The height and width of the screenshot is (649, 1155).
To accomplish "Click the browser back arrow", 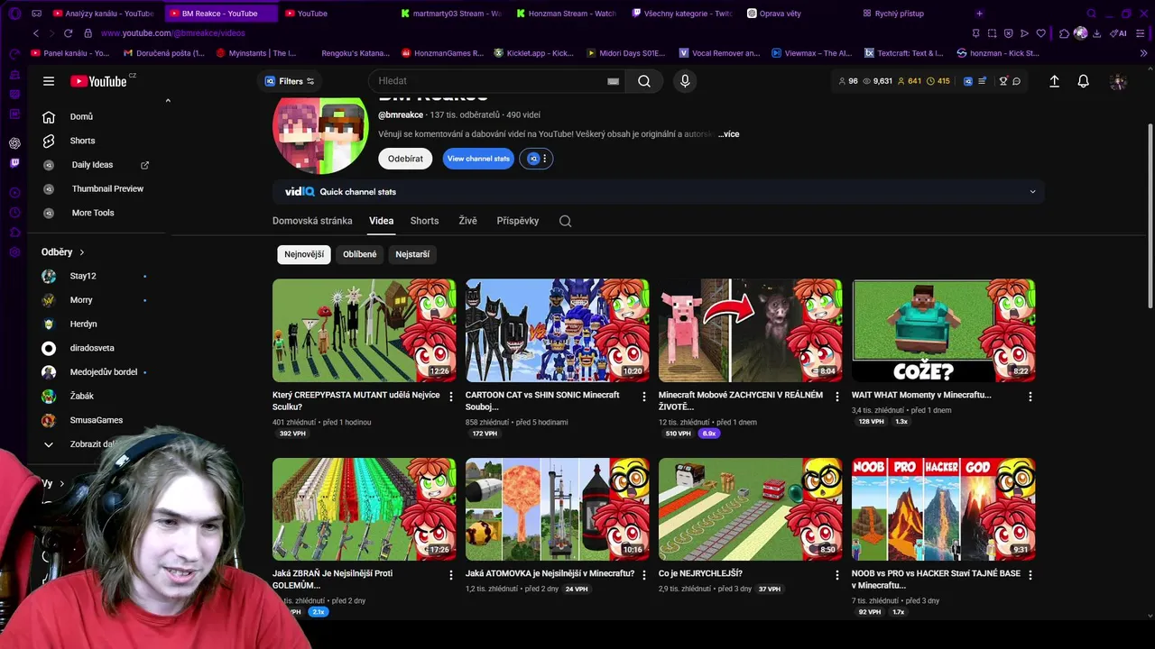I will point(36,33).
